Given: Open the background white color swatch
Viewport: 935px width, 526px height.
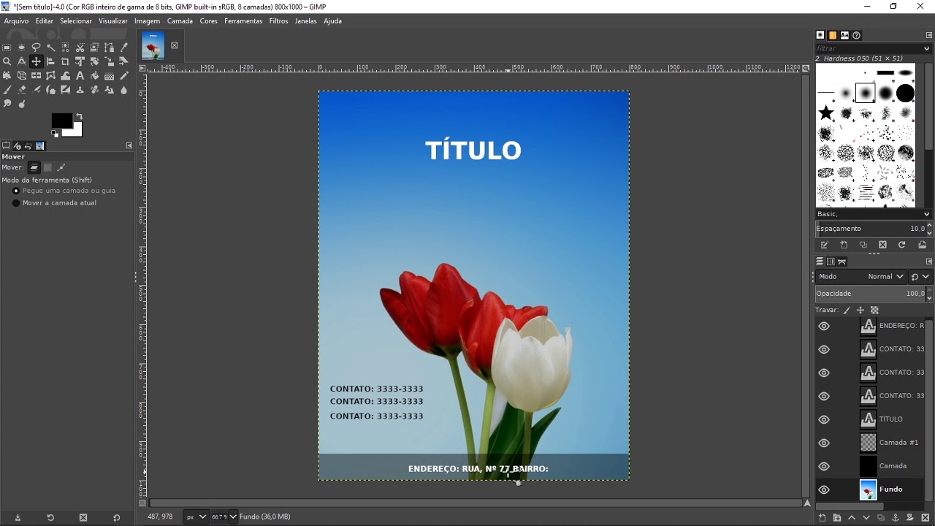Looking at the screenshot, I should click(75, 131).
